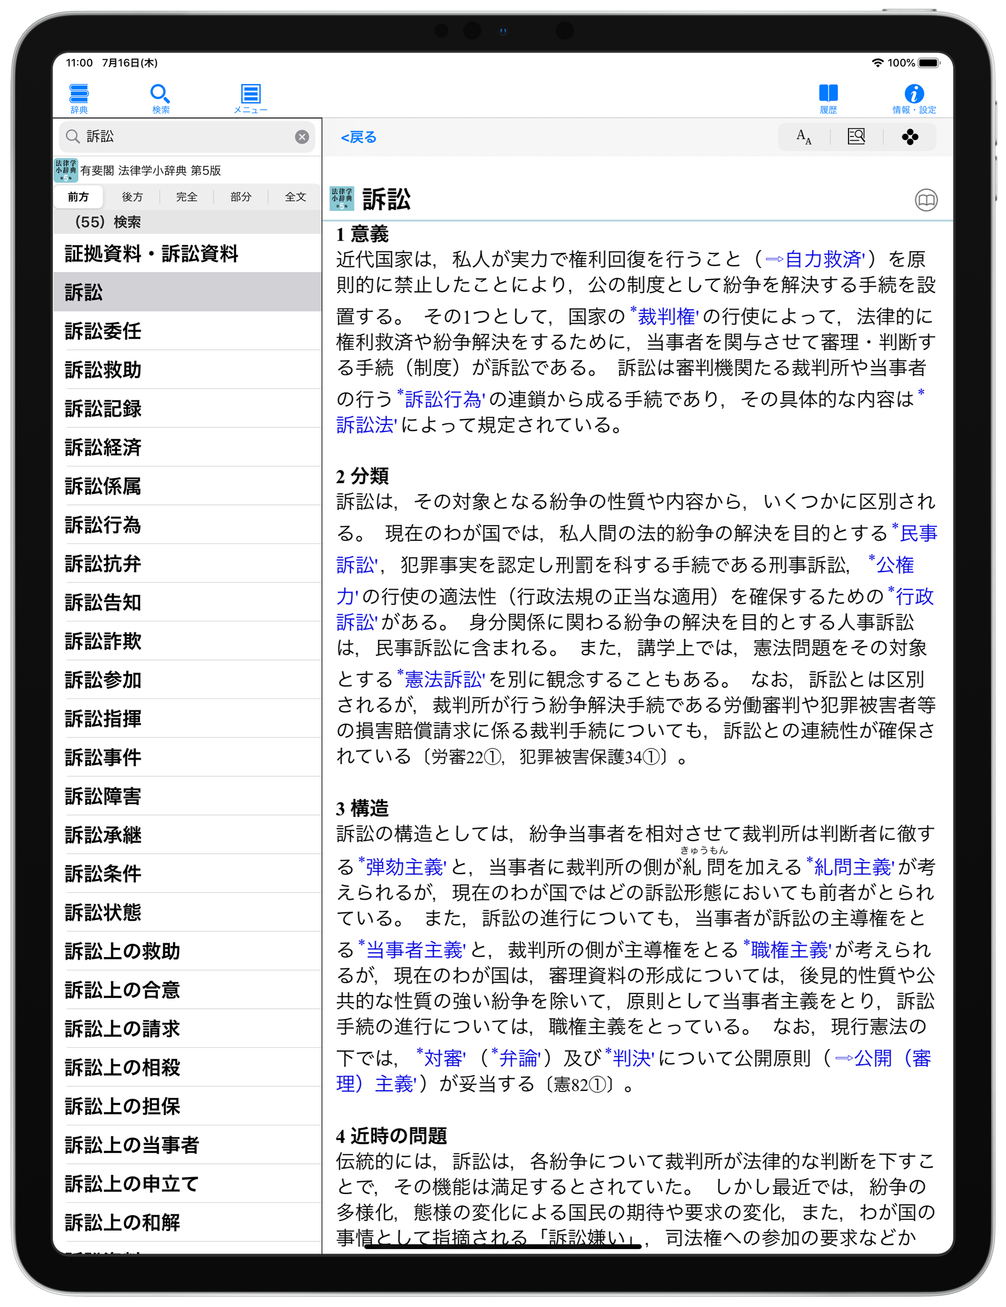
Task: Tap the font size adjustment icon
Action: (x=803, y=137)
